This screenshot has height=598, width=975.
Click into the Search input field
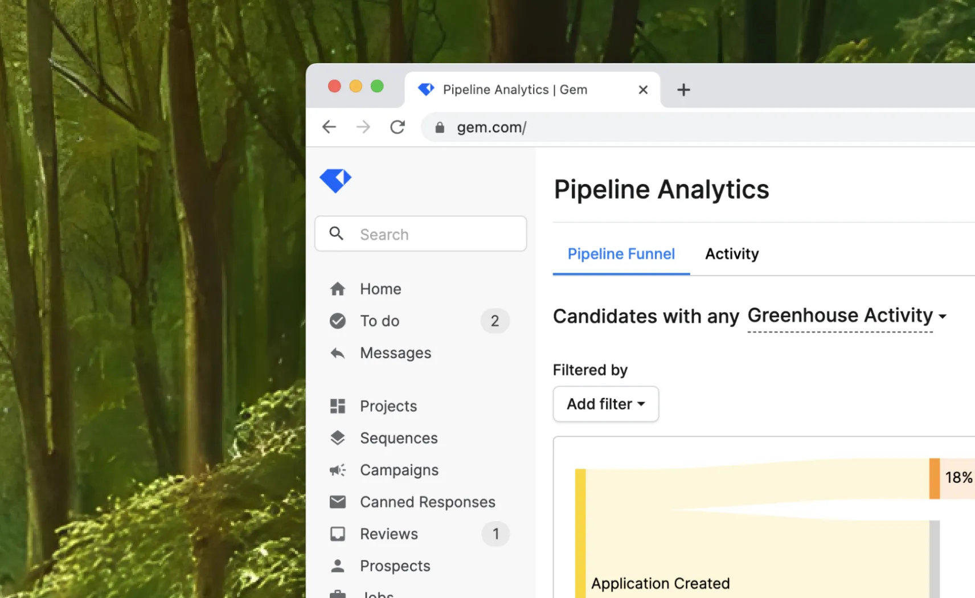point(421,234)
